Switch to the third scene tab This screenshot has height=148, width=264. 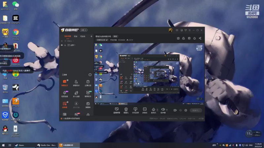coord(83,36)
